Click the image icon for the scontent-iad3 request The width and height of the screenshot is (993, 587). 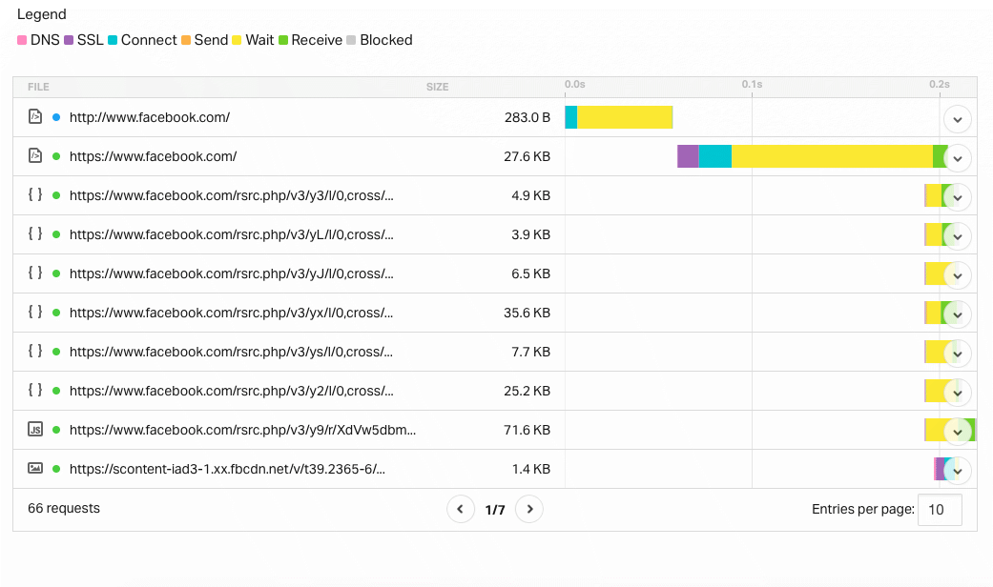click(34, 469)
